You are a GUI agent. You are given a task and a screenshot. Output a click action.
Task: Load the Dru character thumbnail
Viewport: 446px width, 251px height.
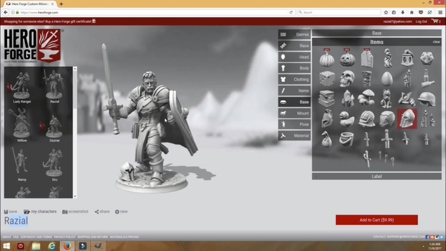pyautogui.click(x=54, y=165)
